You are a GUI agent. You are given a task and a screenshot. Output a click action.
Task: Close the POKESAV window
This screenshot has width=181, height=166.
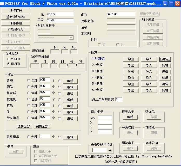point(177,4)
